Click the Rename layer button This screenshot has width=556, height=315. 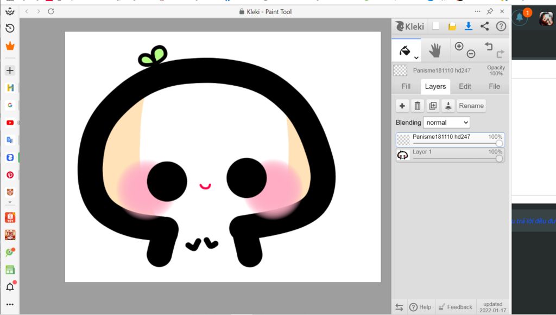click(x=471, y=106)
